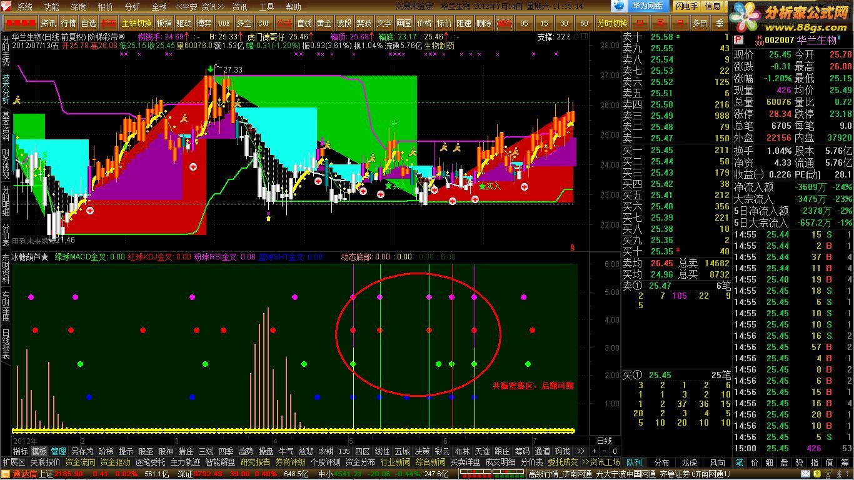Open the 功能 menu

51,7
